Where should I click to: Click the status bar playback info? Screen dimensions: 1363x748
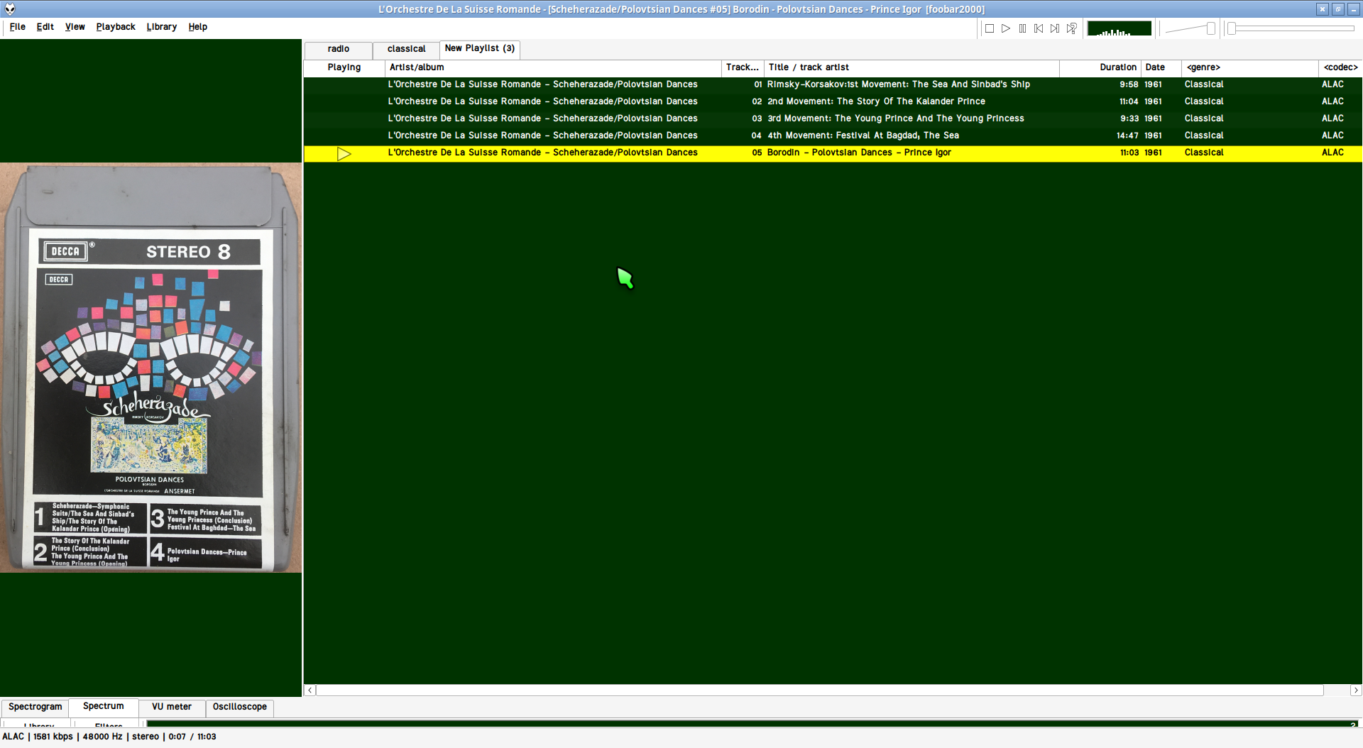click(109, 737)
